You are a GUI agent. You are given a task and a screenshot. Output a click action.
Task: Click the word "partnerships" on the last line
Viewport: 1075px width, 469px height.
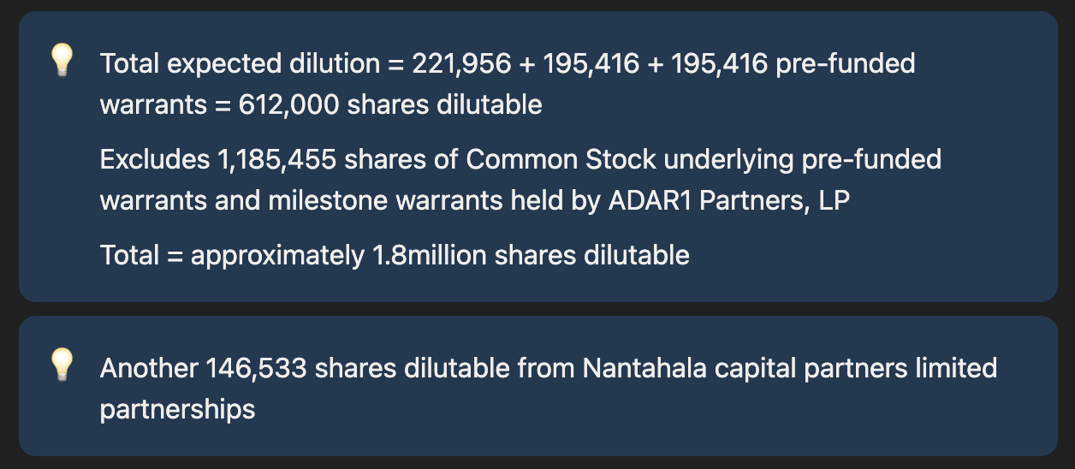tap(177, 409)
